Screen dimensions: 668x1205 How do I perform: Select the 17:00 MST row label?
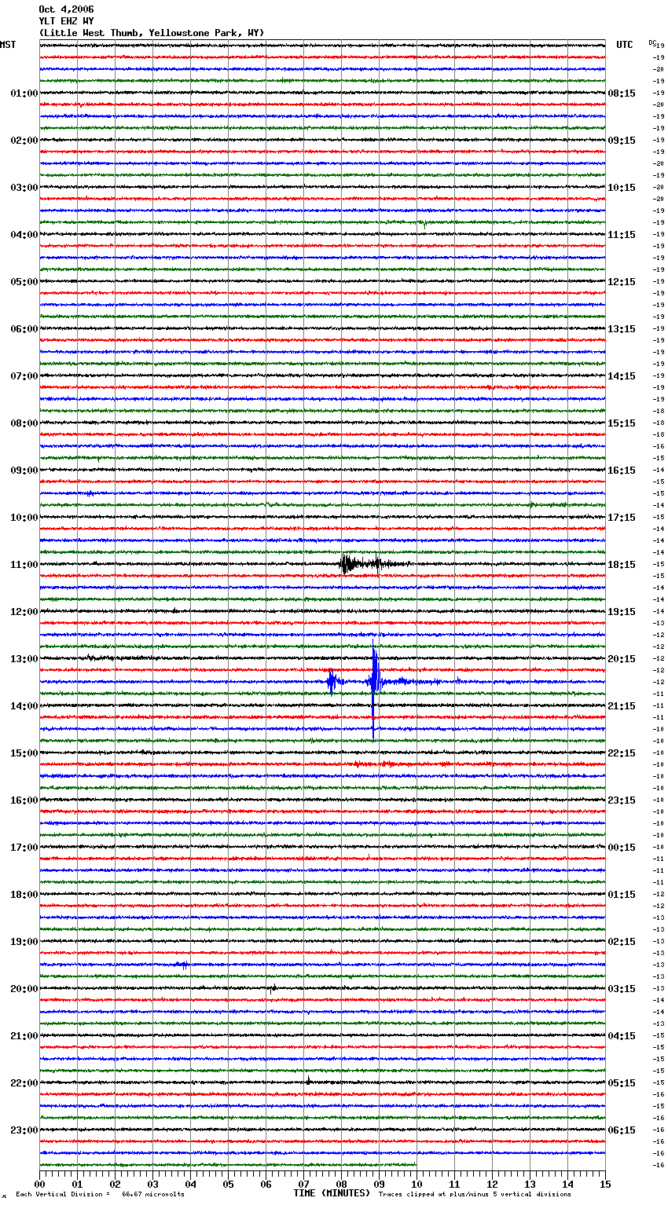(x=24, y=848)
